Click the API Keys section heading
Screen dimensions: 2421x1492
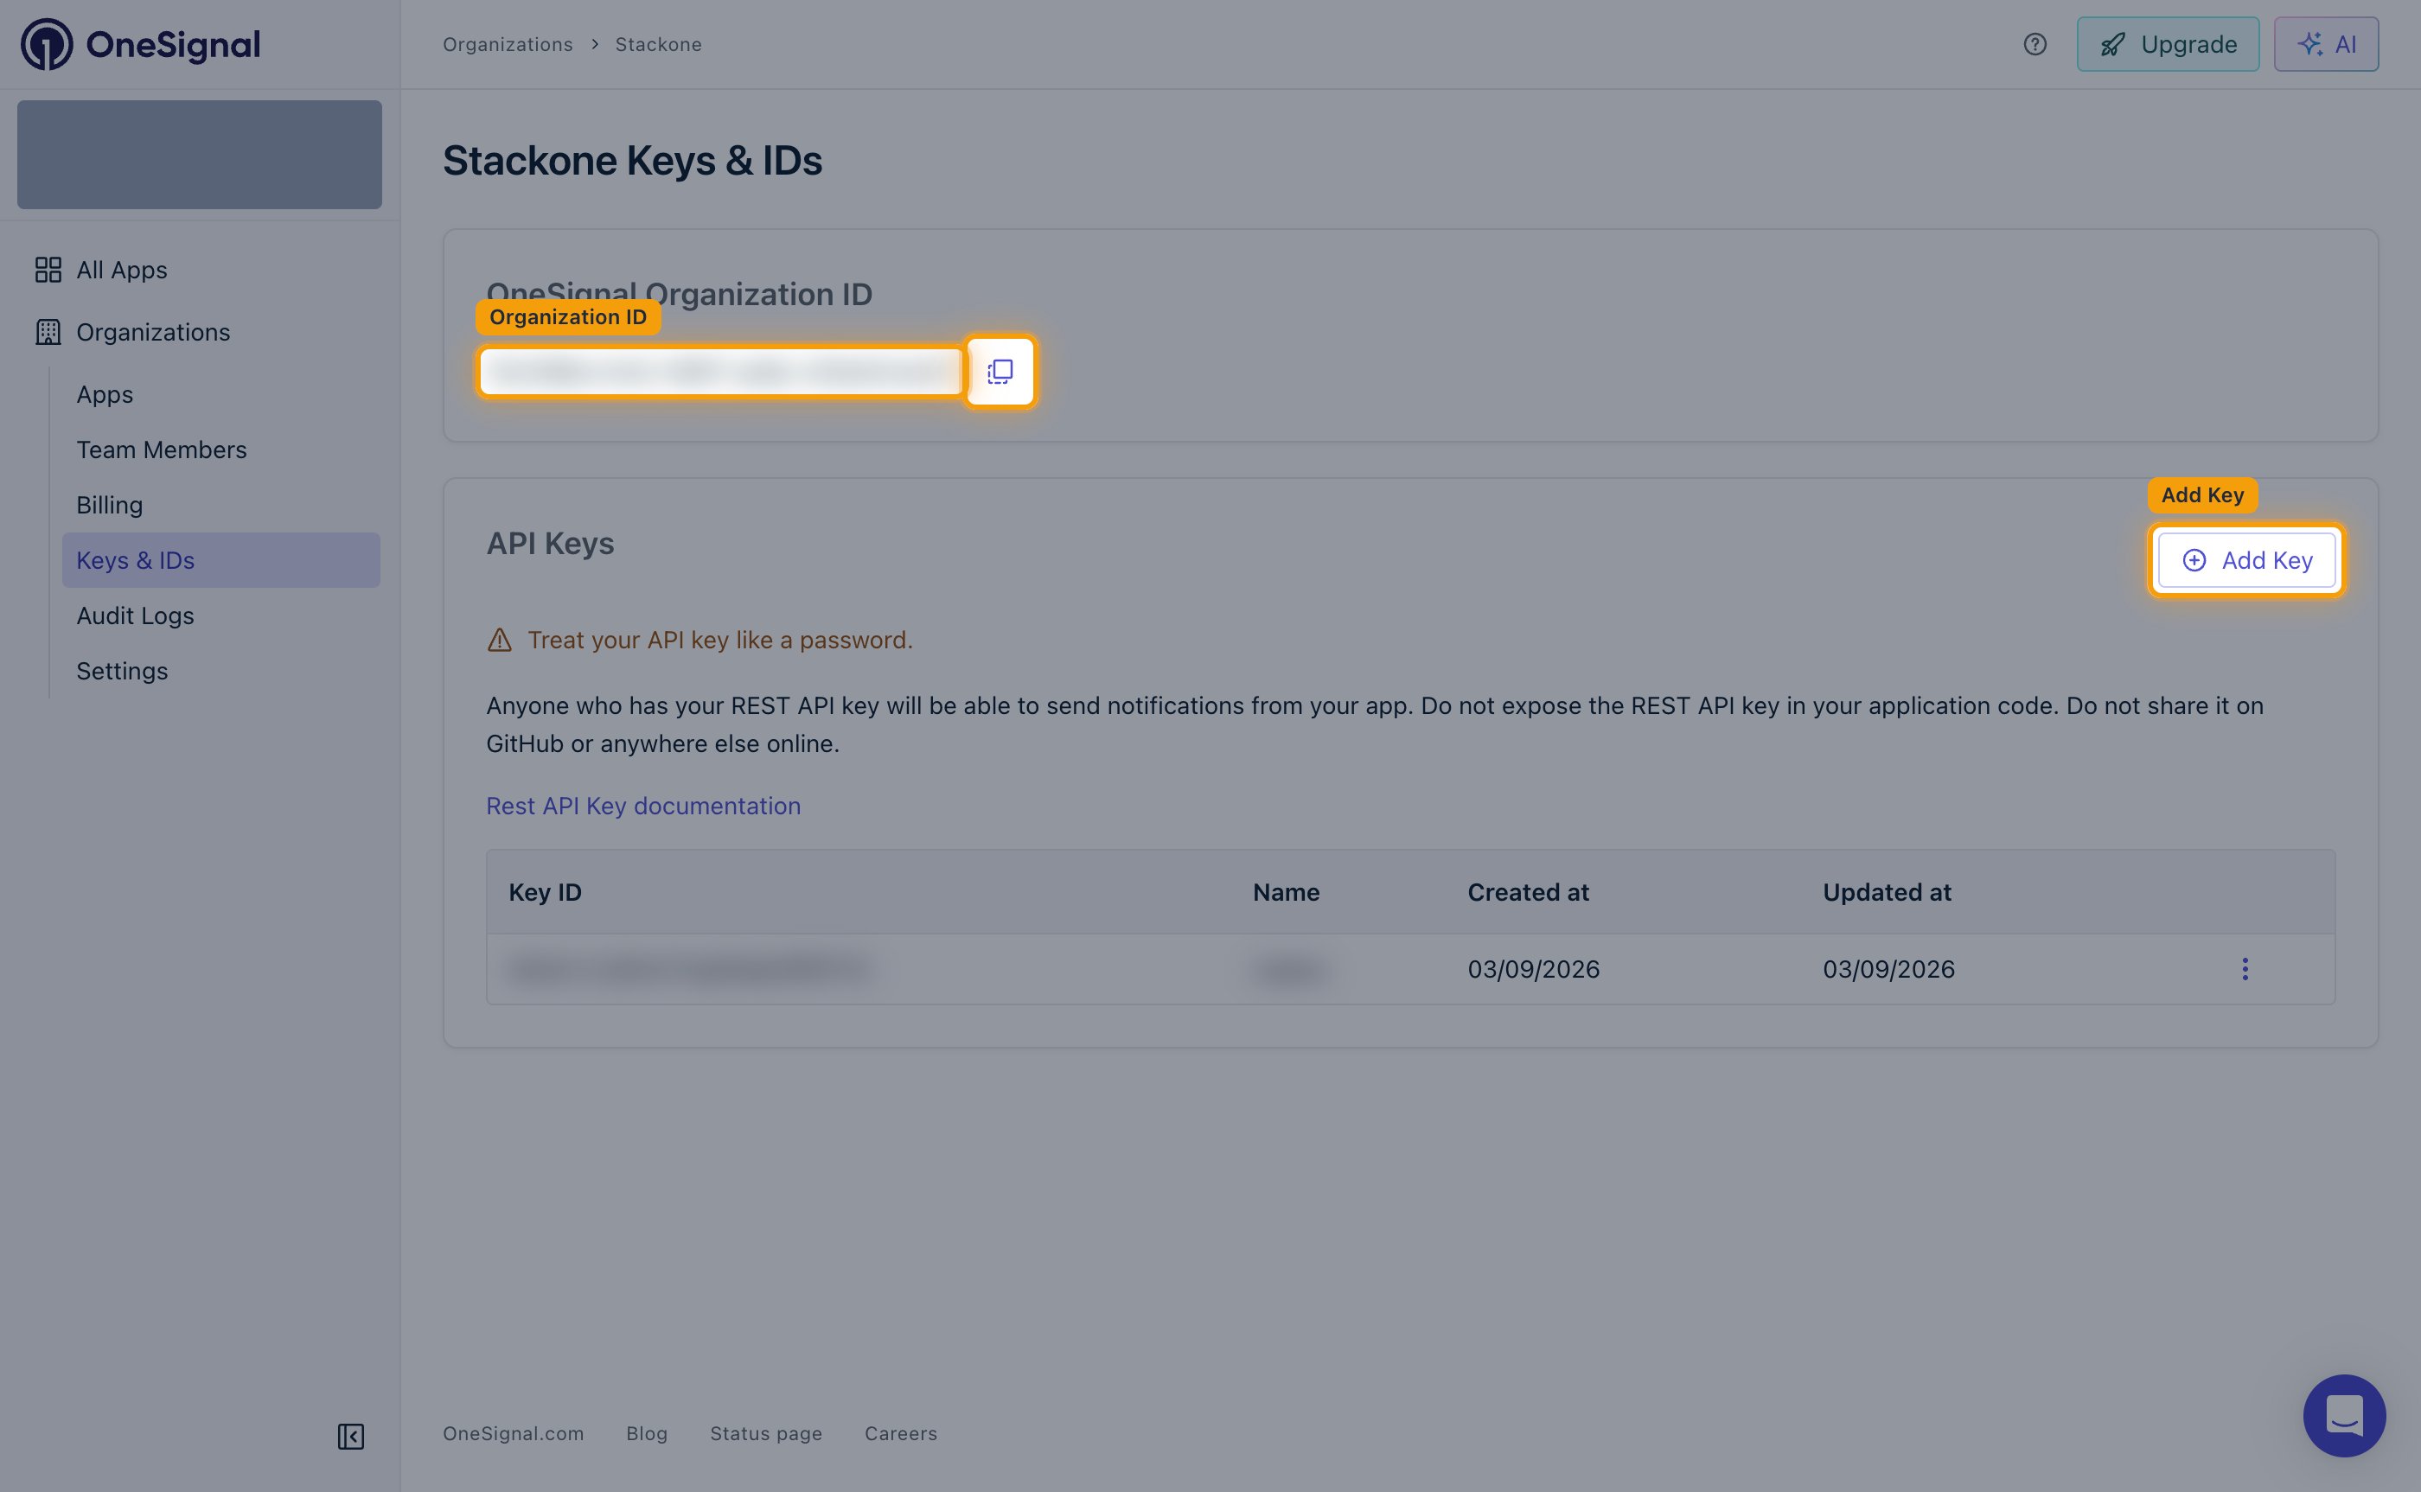[550, 543]
